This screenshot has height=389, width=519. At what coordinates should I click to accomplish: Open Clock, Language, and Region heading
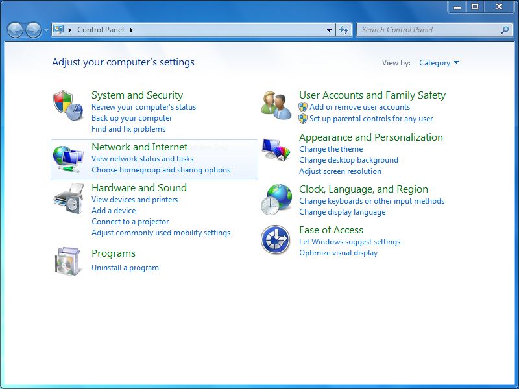tap(363, 189)
